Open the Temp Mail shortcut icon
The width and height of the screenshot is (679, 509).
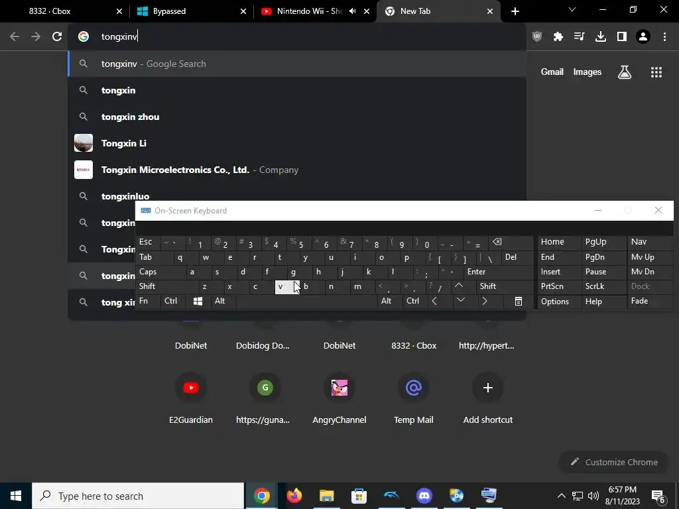click(x=414, y=387)
